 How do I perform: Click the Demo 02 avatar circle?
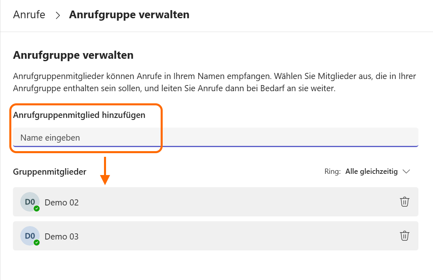tap(30, 201)
